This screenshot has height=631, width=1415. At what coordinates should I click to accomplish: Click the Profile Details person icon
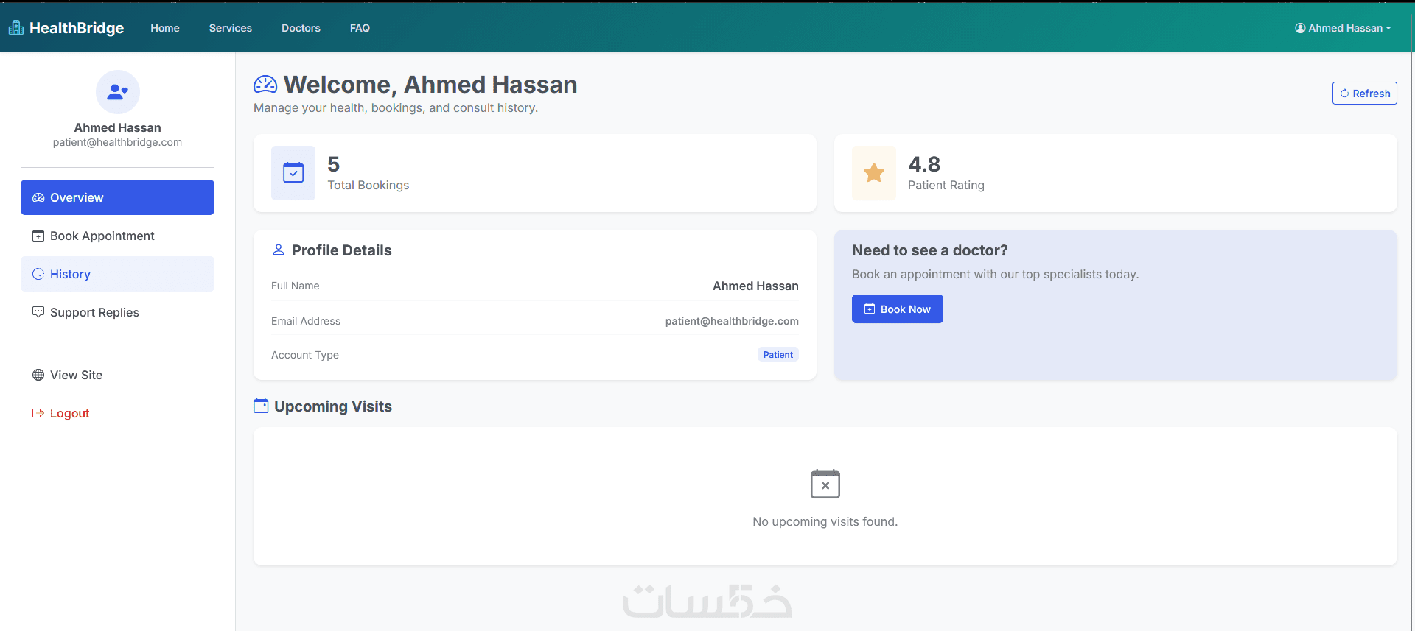click(x=279, y=250)
